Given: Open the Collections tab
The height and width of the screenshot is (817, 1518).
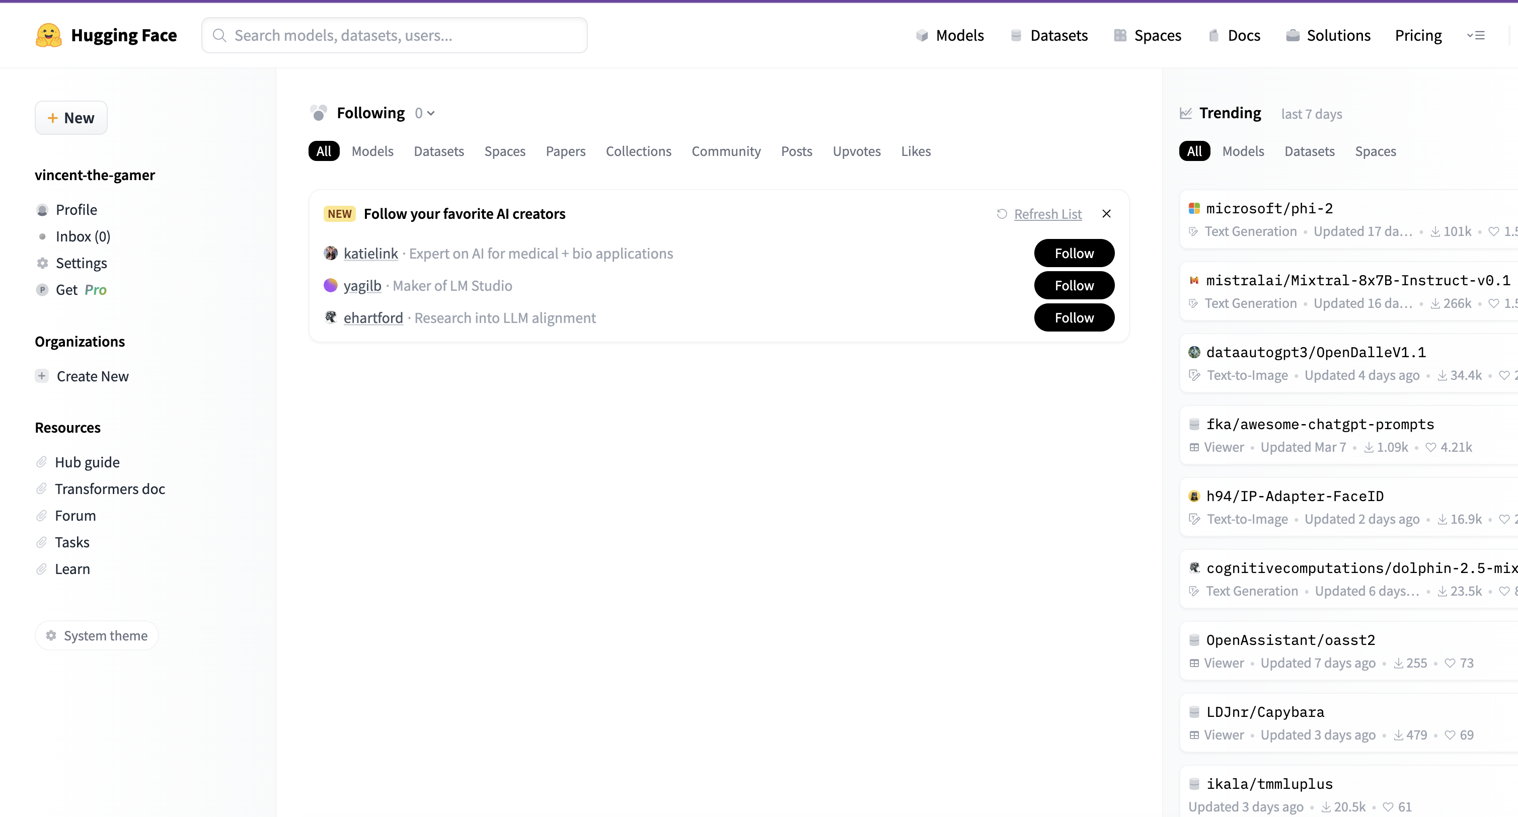Looking at the screenshot, I should pos(639,151).
